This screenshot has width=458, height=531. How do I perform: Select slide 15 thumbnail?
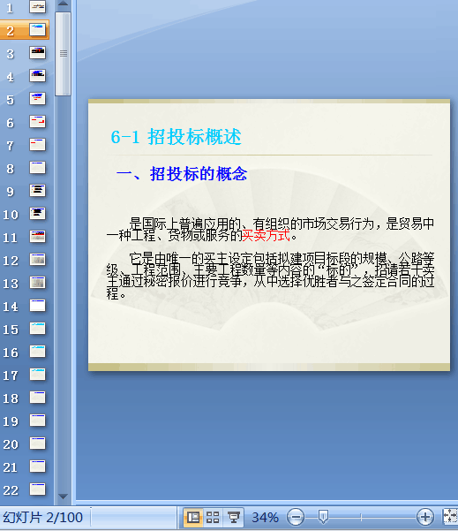click(x=38, y=329)
